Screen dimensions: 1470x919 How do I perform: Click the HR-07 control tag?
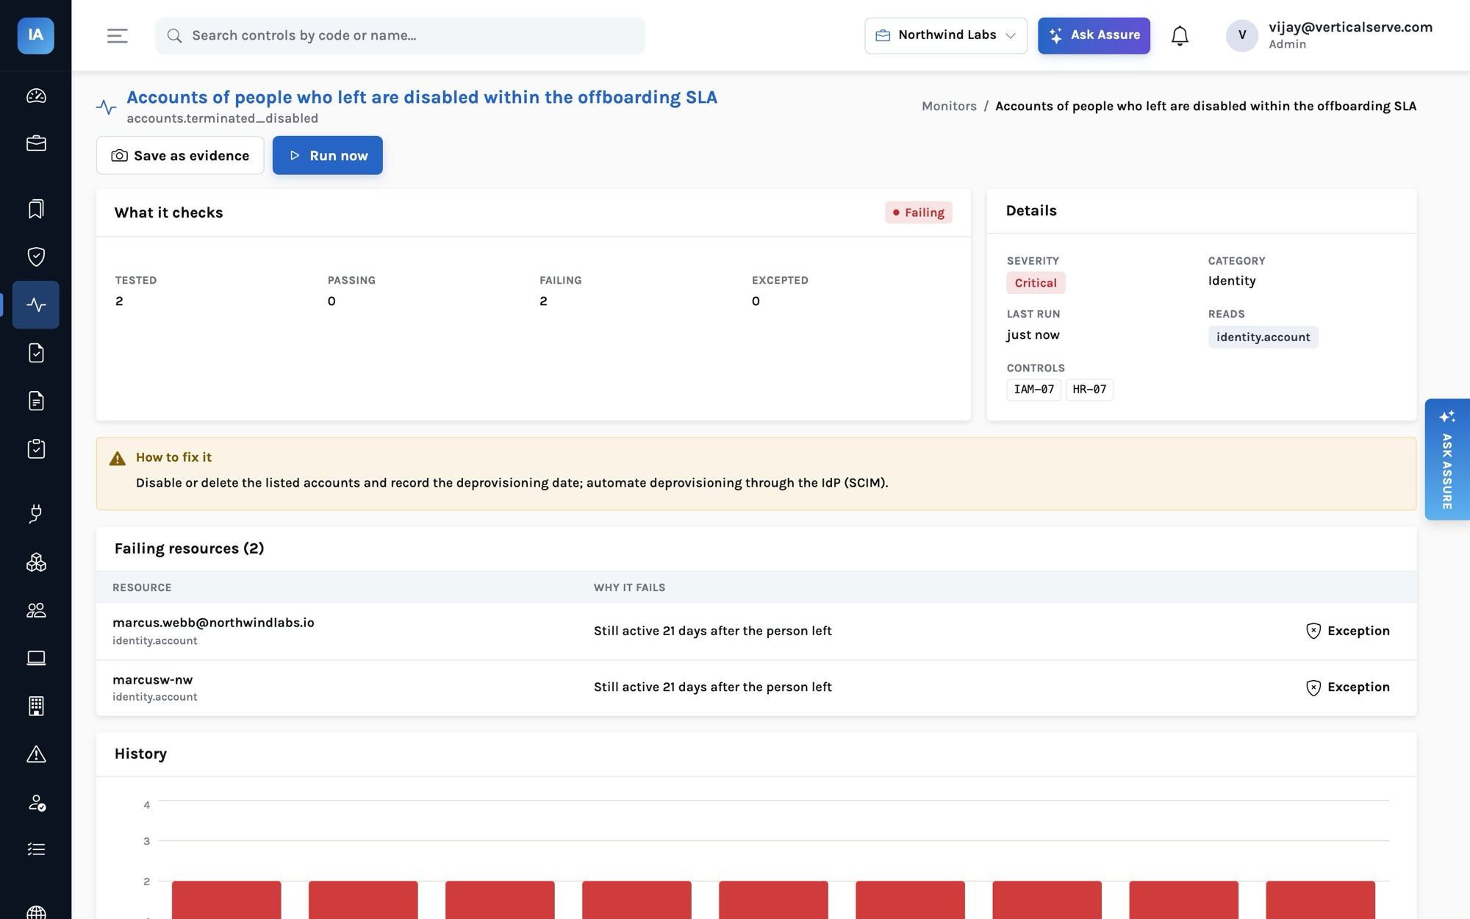(1089, 390)
